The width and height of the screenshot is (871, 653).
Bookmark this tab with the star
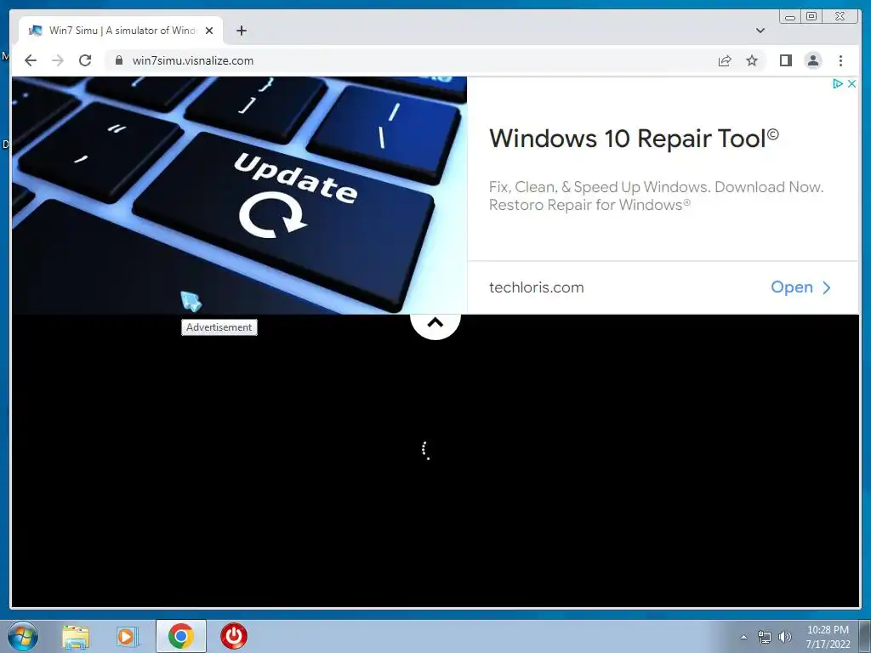[752, 60]
